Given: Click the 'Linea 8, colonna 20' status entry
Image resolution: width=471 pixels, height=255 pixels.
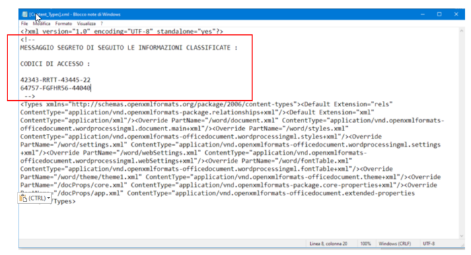Looking at the screenshot, I should coord(328,244).
